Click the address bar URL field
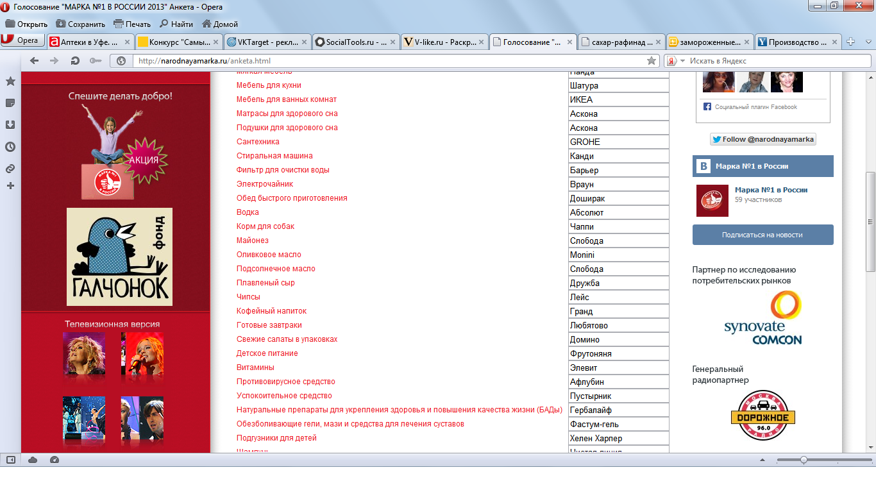This screenshot has width=876, height=481. pos(390,61)
